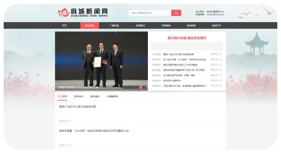281x153 pixels.
Task: Select carousel slide number 1
Action: 125,87
